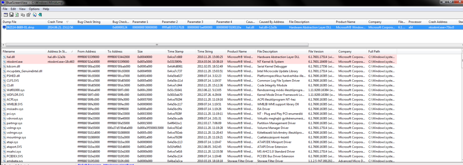Click the file icon beside mountmgr.sys

tap(4, 137)
